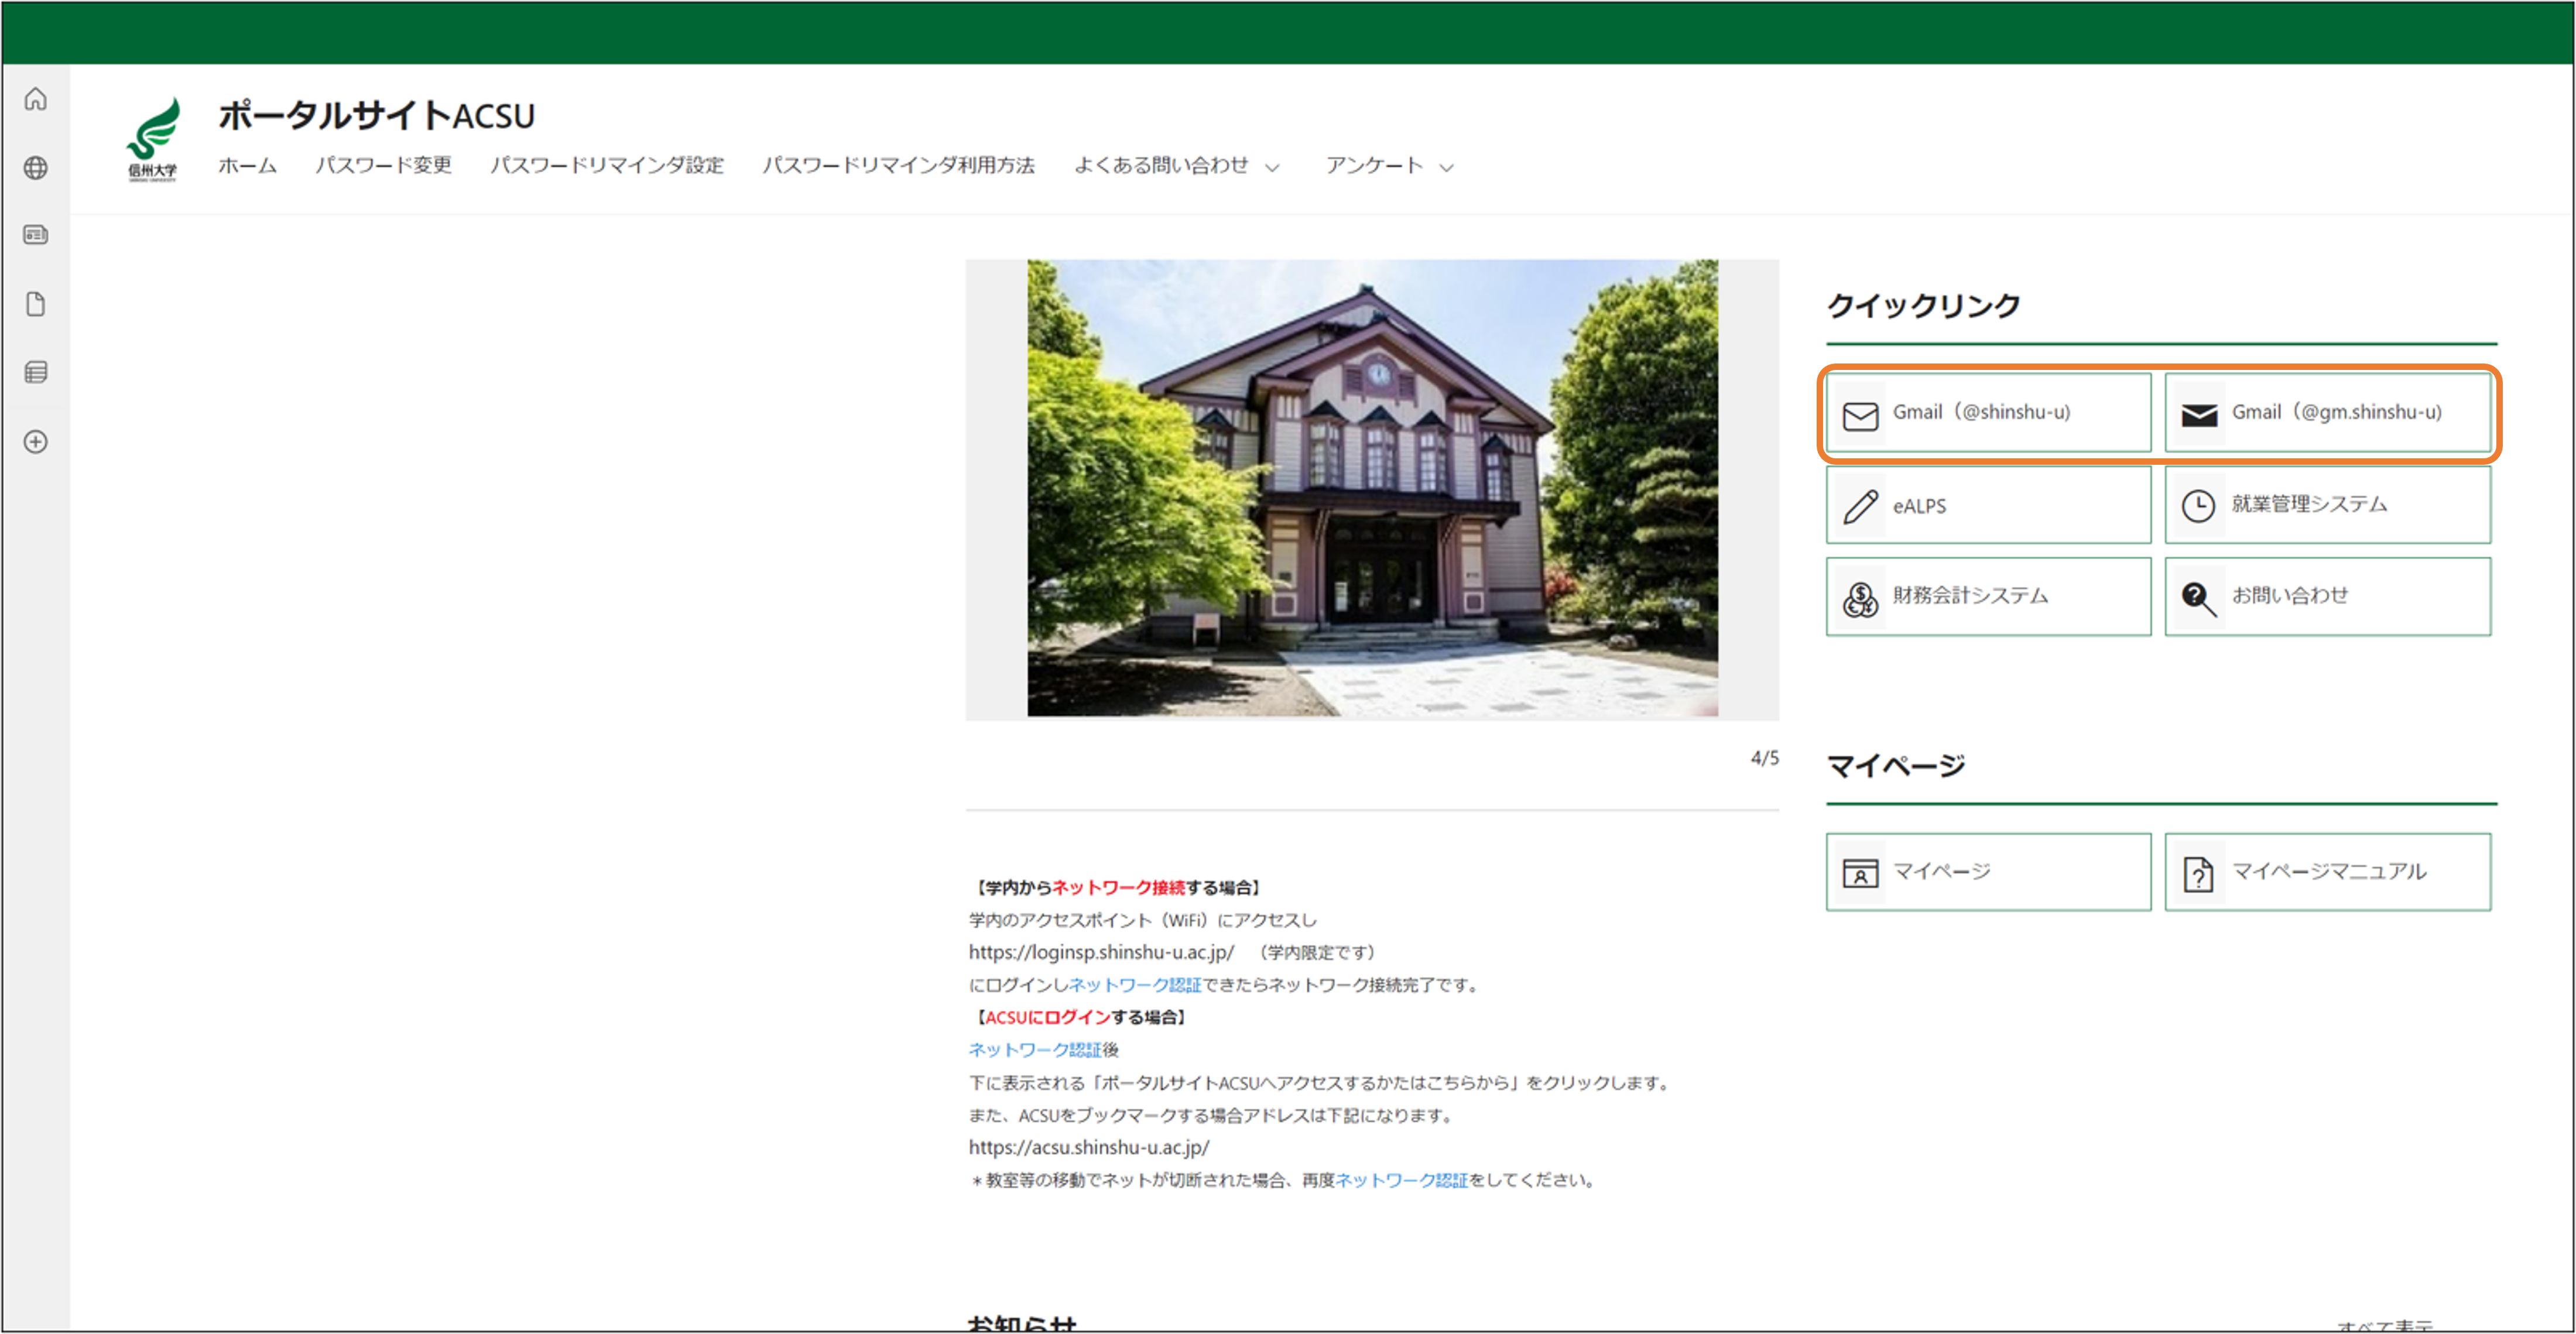Image resolution: width=2576 pixels, height=1334 pixels.
Task: Click the envelope icon for Gmail (@shinshu-u)
Action: [1860, 415]
